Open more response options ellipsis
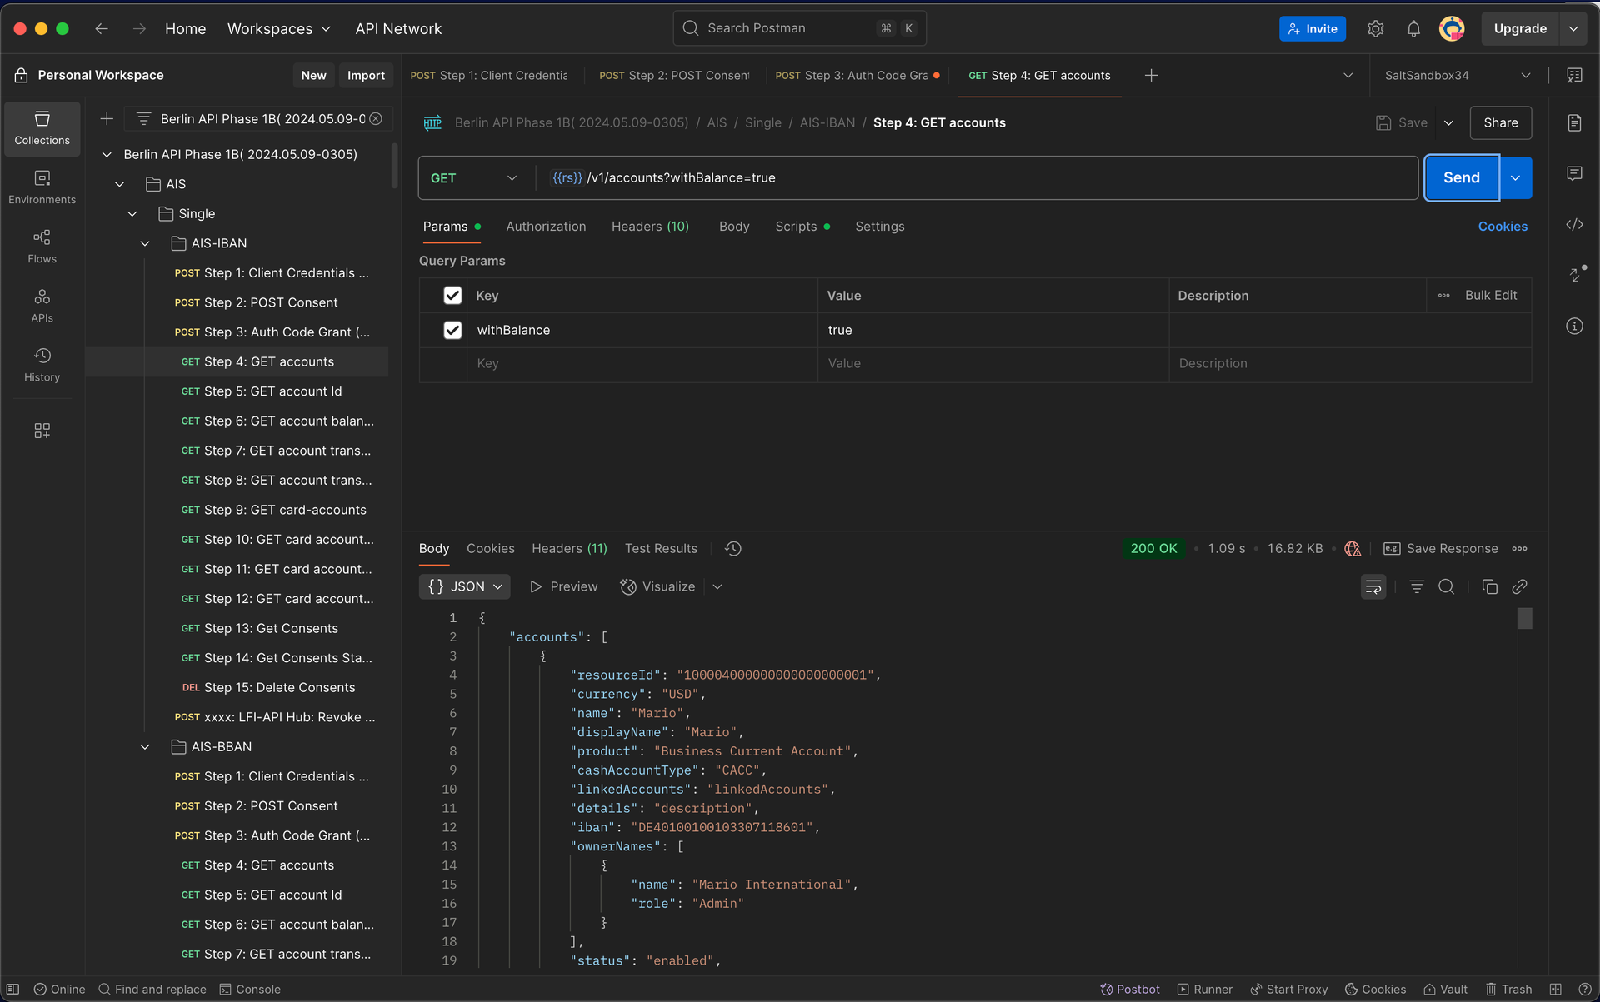Screen dimensions: 1600x1002 pyautogui.click(x=1520, y=548)
